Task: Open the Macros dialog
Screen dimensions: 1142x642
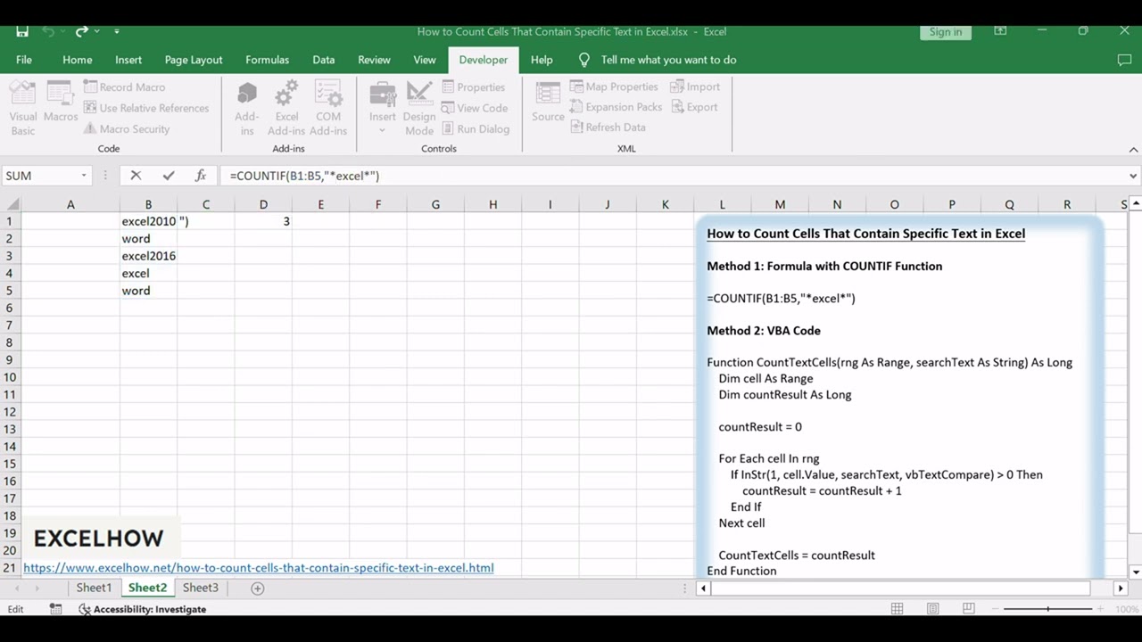Action: 61,101
